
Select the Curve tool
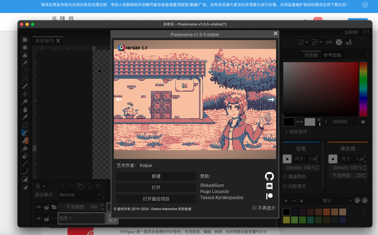25,171
